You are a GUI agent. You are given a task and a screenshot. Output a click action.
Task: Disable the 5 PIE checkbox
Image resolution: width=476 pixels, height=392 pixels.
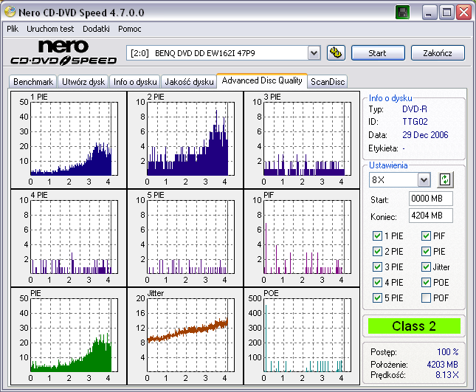click(x=377, y=298)
